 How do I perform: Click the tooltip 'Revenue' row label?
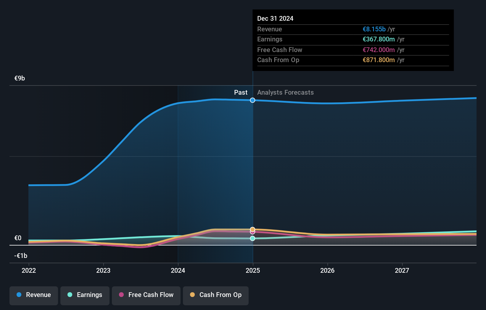(x=270, y=29)
